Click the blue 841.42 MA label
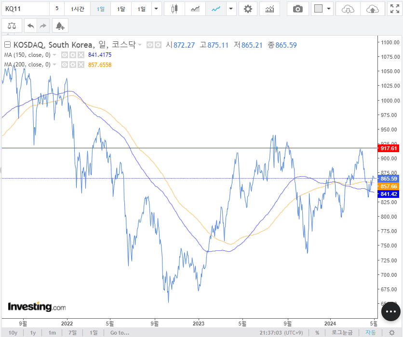The image size is (403, 337). click(x=389, y=194)
